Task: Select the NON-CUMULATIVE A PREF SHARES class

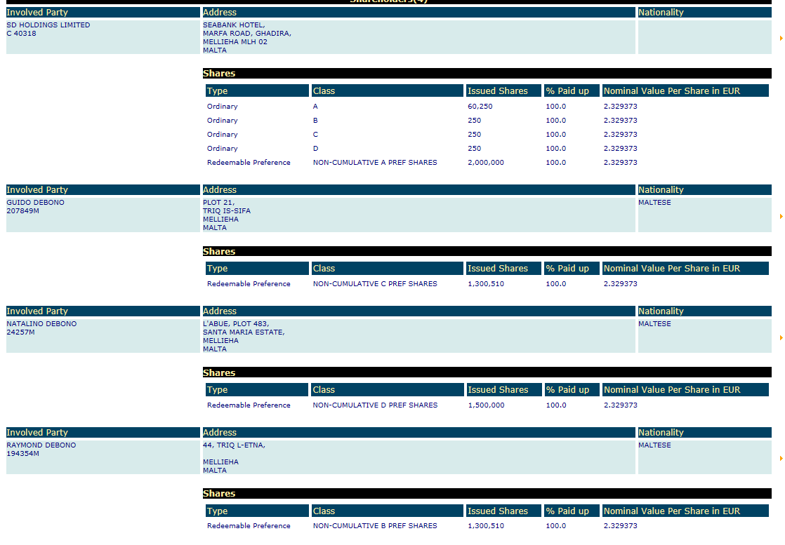Action: point(375,163)
